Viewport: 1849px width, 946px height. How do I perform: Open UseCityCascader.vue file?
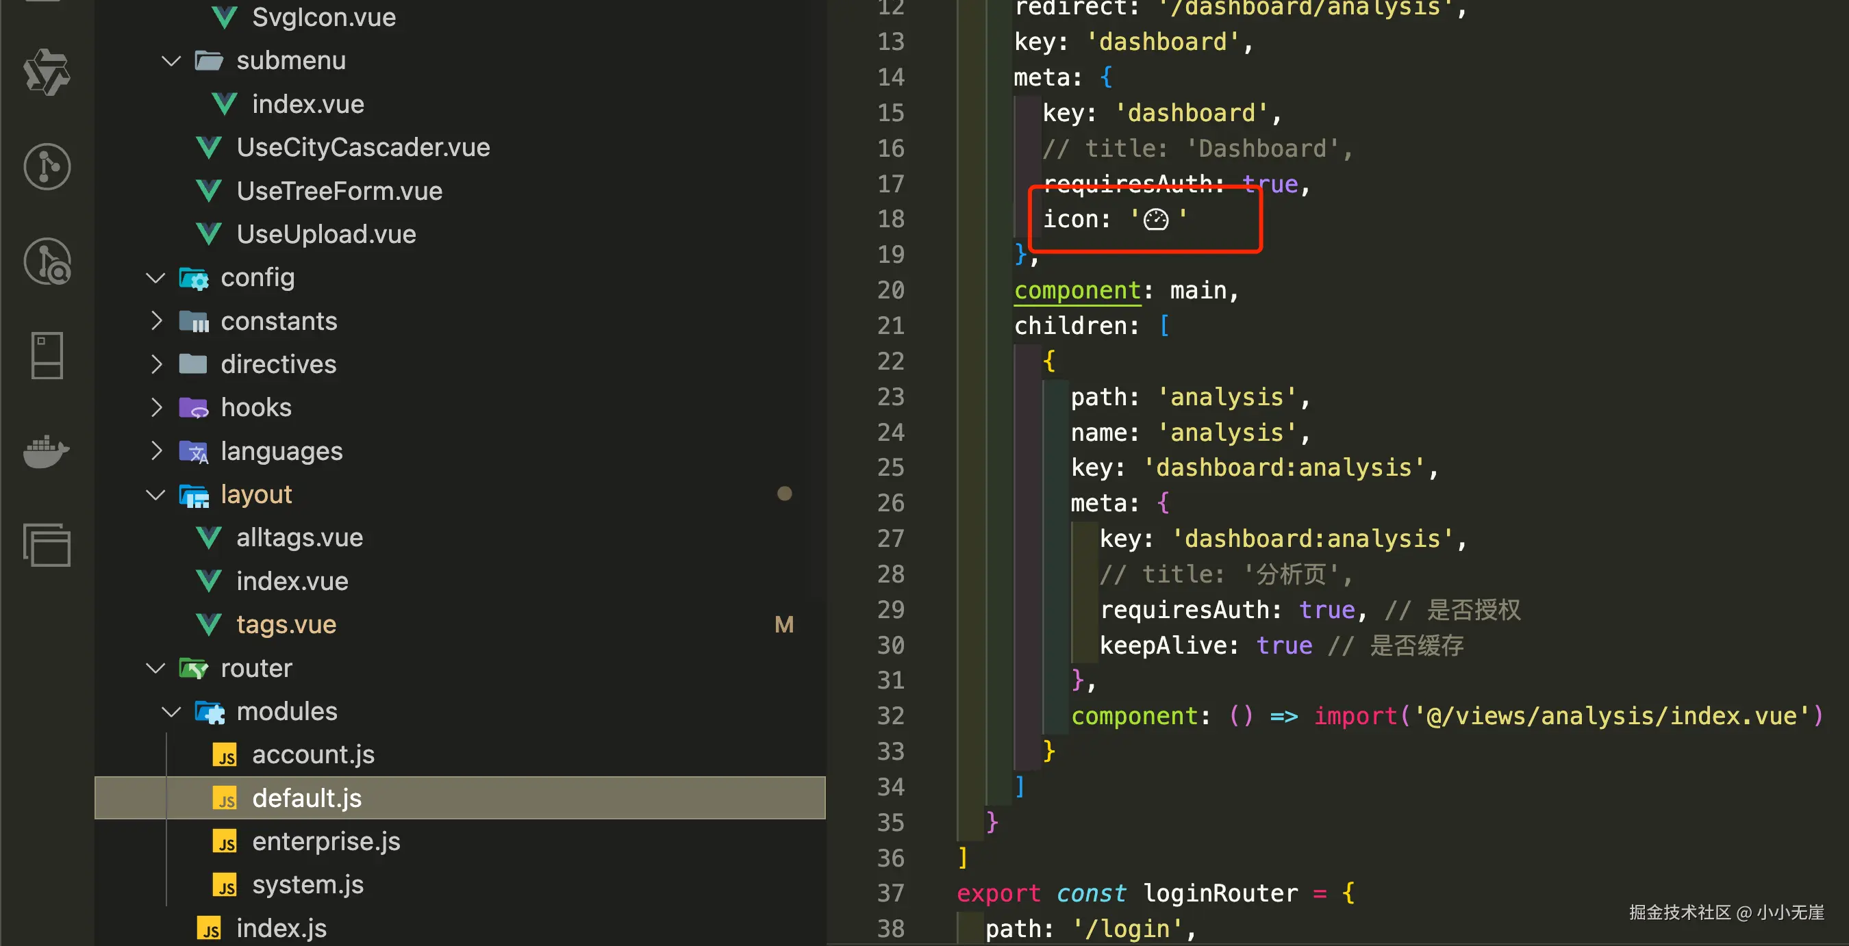click(x=362, y=148)
